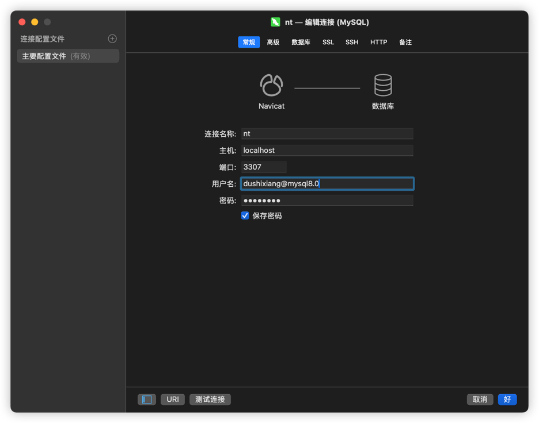Screen dimensions: 539x423
Task: Add a new connection profile with plus icon
Action: tap(112, 39)
